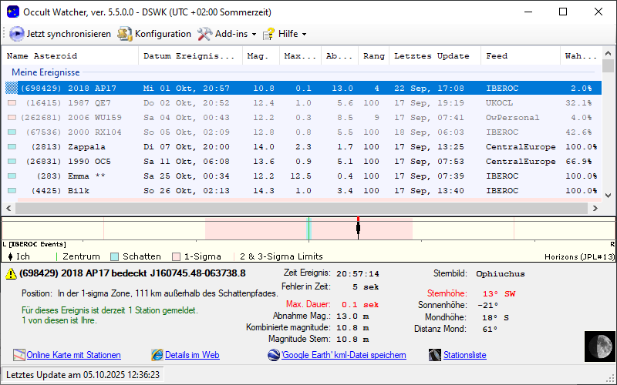
Task: Open Details im Web link
Action: point(192,355)
